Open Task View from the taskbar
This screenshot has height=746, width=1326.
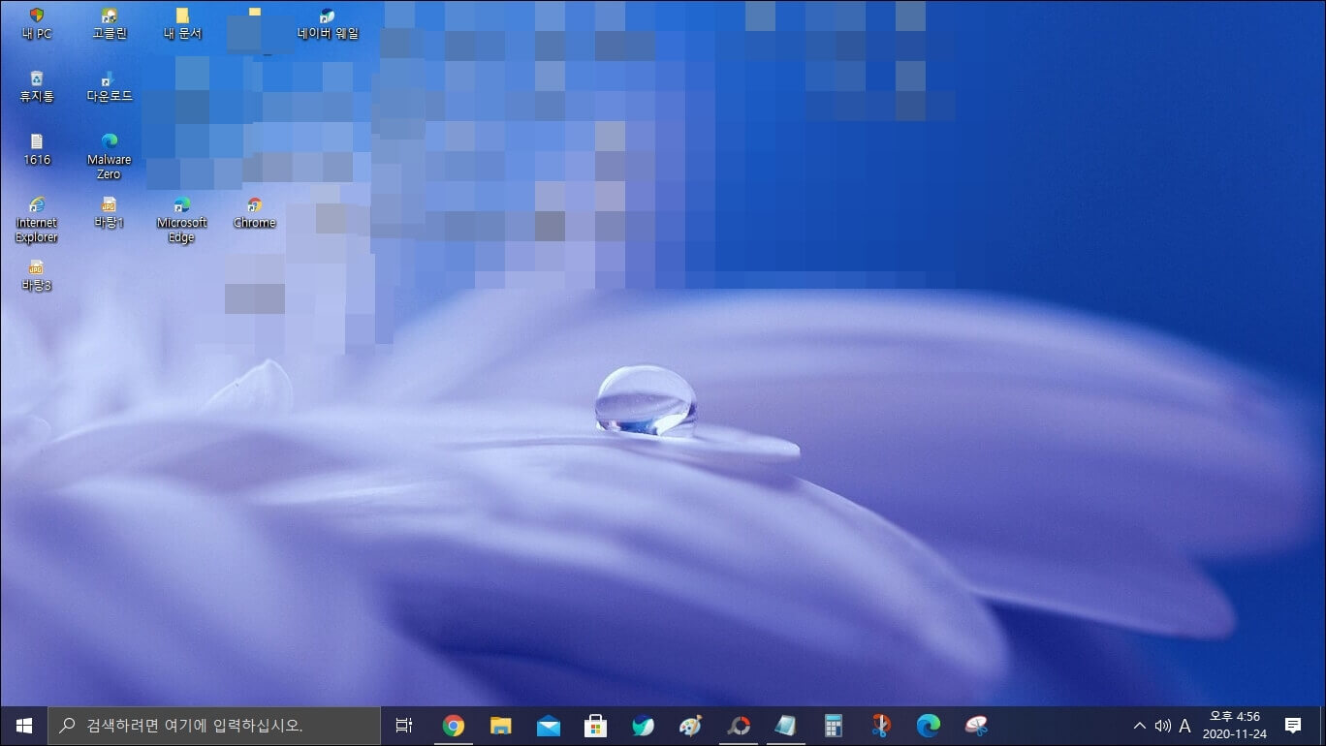(x=405, y=726)
